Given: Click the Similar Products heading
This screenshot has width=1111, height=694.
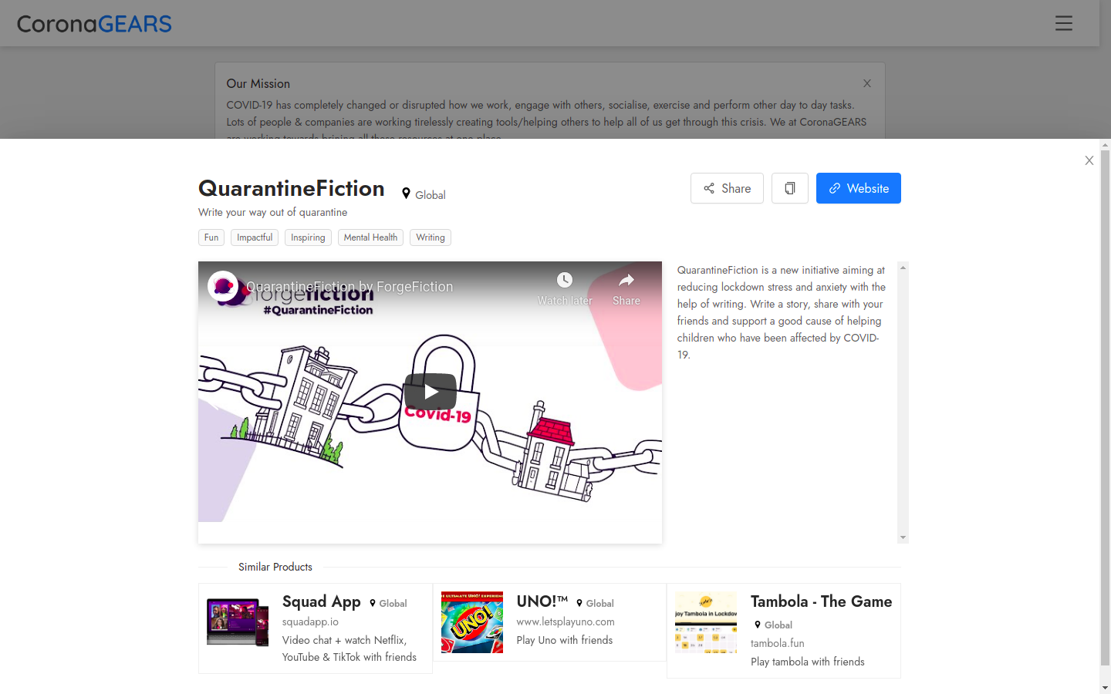Looking at the screenshot, I should (x=275, y=567).
